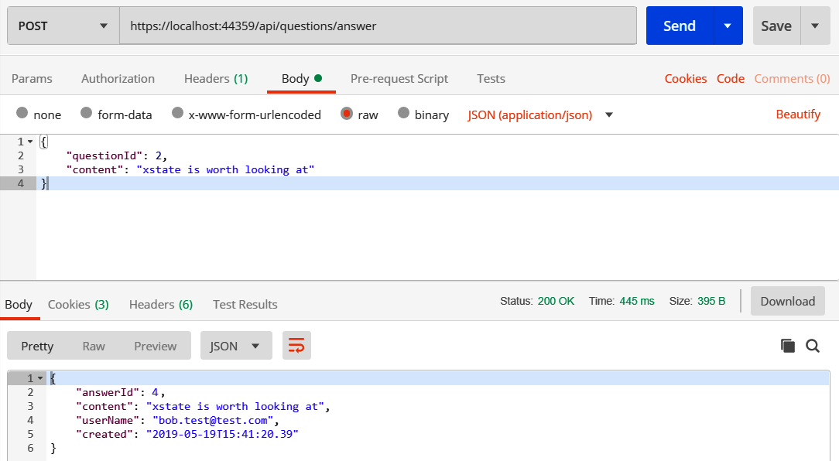This screenshot has height=461, width=839.
Task: Choose x-www-form-urlencoded body option
Action: point(177,114)
